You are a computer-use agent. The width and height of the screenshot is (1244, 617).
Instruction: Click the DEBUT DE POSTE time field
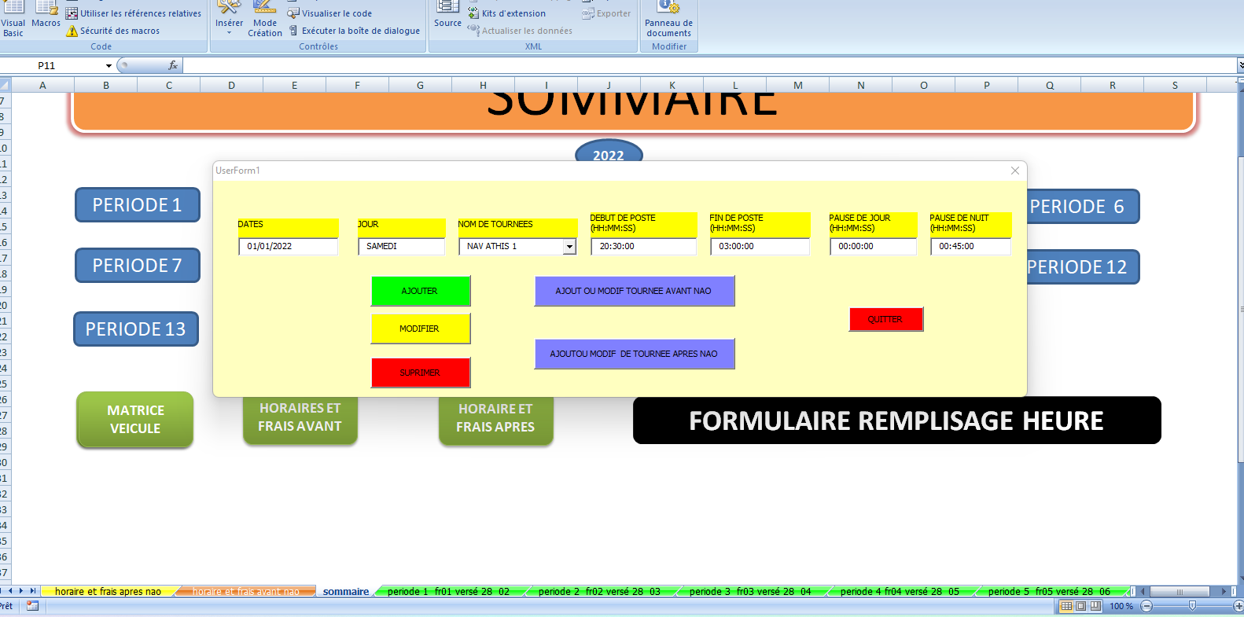click(x=642, y=247)
